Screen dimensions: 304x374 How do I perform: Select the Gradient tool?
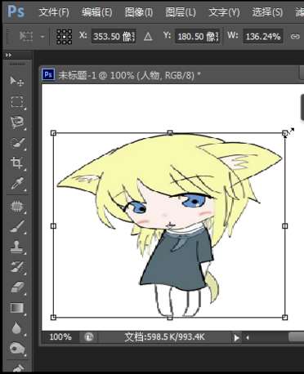click(17, 308)
